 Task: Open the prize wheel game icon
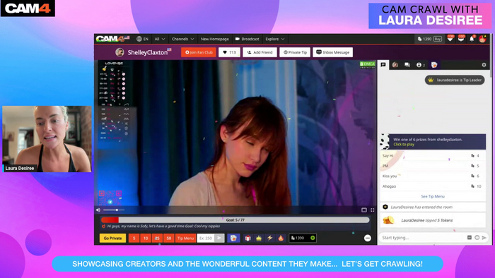pos(233,238)
